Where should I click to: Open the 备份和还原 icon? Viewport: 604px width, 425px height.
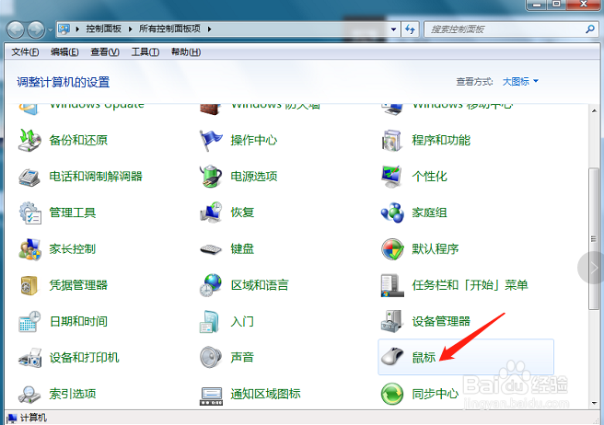29,140
